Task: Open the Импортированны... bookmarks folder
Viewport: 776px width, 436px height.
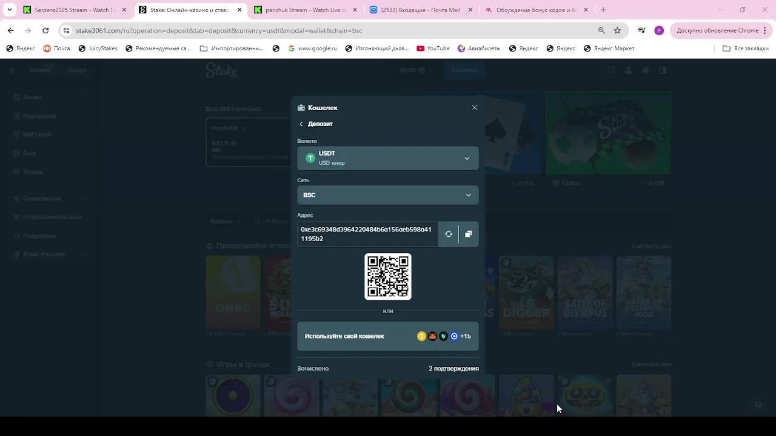Action: pyautogui.click(x=231, y=48)
